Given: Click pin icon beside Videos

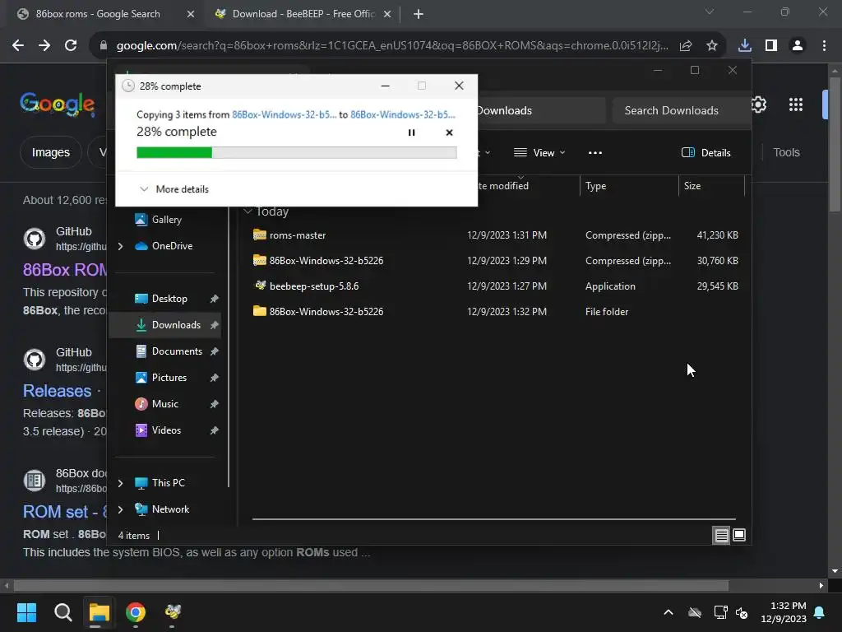Looking at the screenshot, I should [x=214, y=430].
